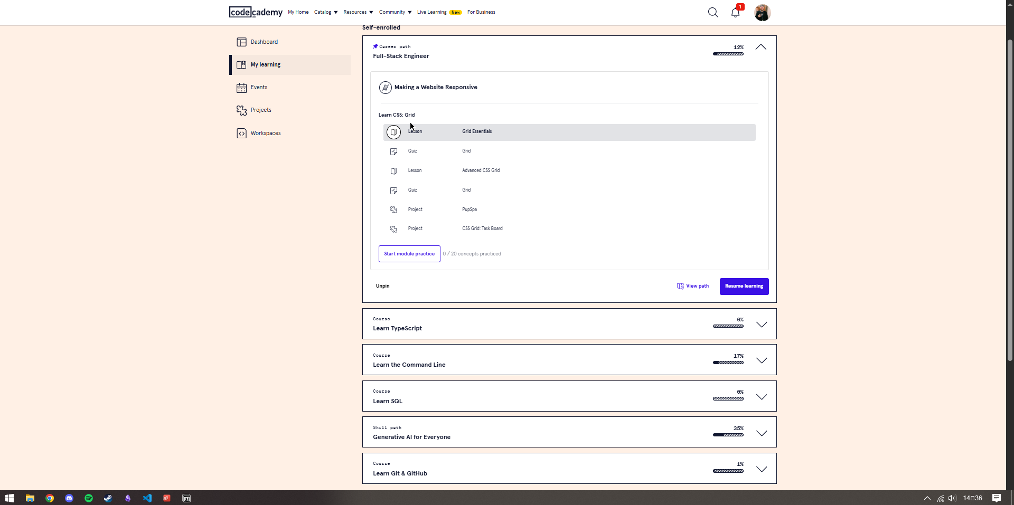Open Discord from the taskbar
Image resolution: width=1014 pixels, height=505 pixels.
point(69,498)
